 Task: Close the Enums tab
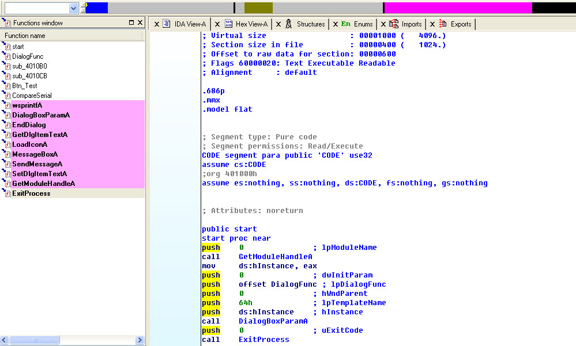336,24
